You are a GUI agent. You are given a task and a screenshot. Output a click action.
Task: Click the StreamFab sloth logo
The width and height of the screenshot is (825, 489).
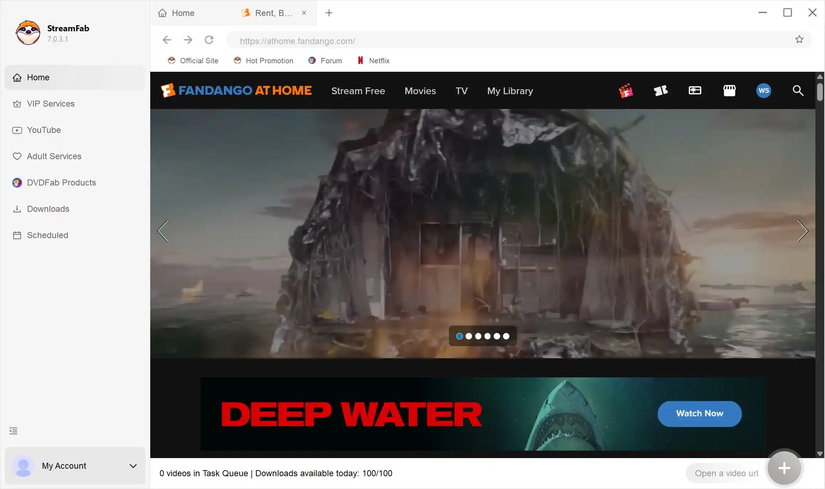click(x=28, y=33)
